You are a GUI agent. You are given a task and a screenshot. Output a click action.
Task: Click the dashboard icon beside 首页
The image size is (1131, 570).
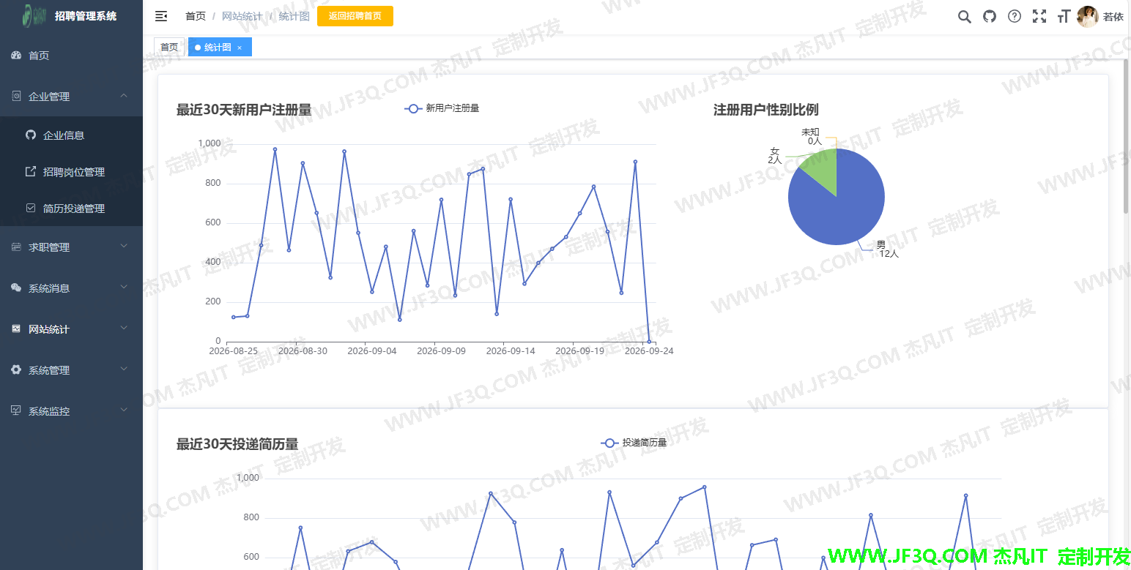pyautogui.click(x=16, y=56)
